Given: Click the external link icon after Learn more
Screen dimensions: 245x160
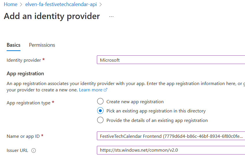Looking at the screenshot, I should point(105,90).
